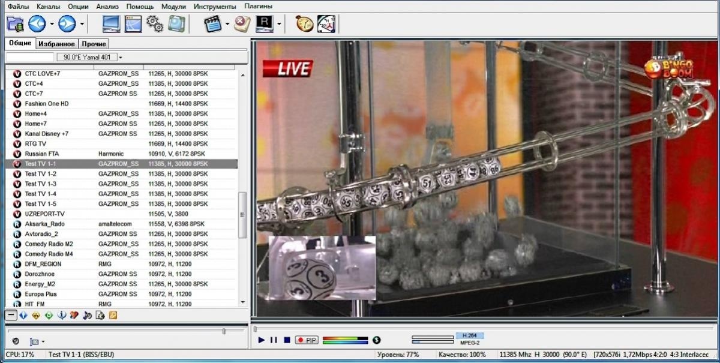The width and height of the screenshot is (720, 363).
Task: Click the slider handle below channel list
Action: pos(224,331)
